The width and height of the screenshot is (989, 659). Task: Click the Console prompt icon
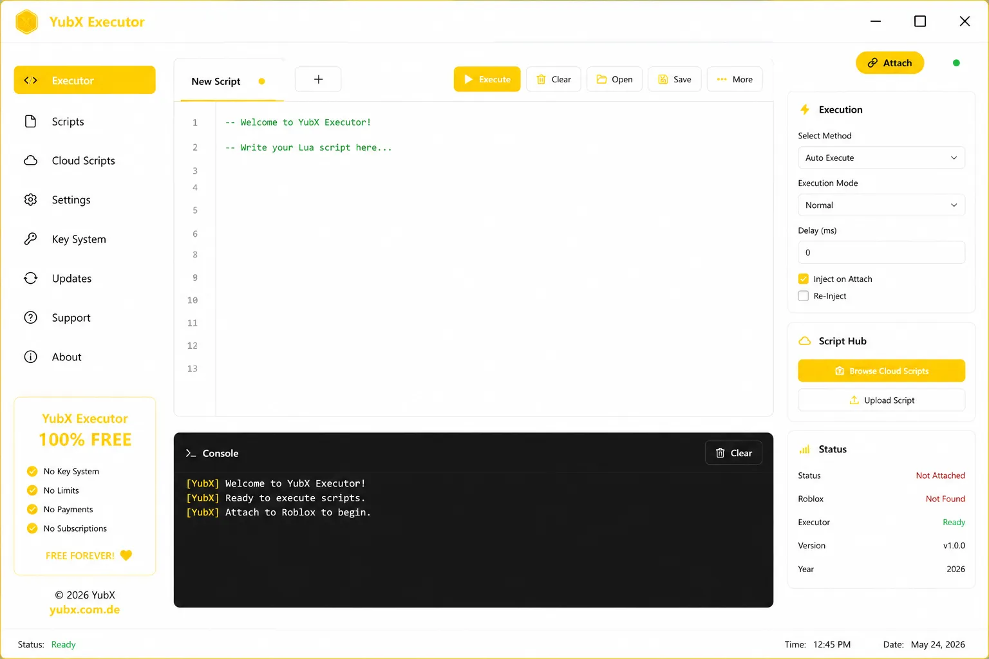(191, 453)
